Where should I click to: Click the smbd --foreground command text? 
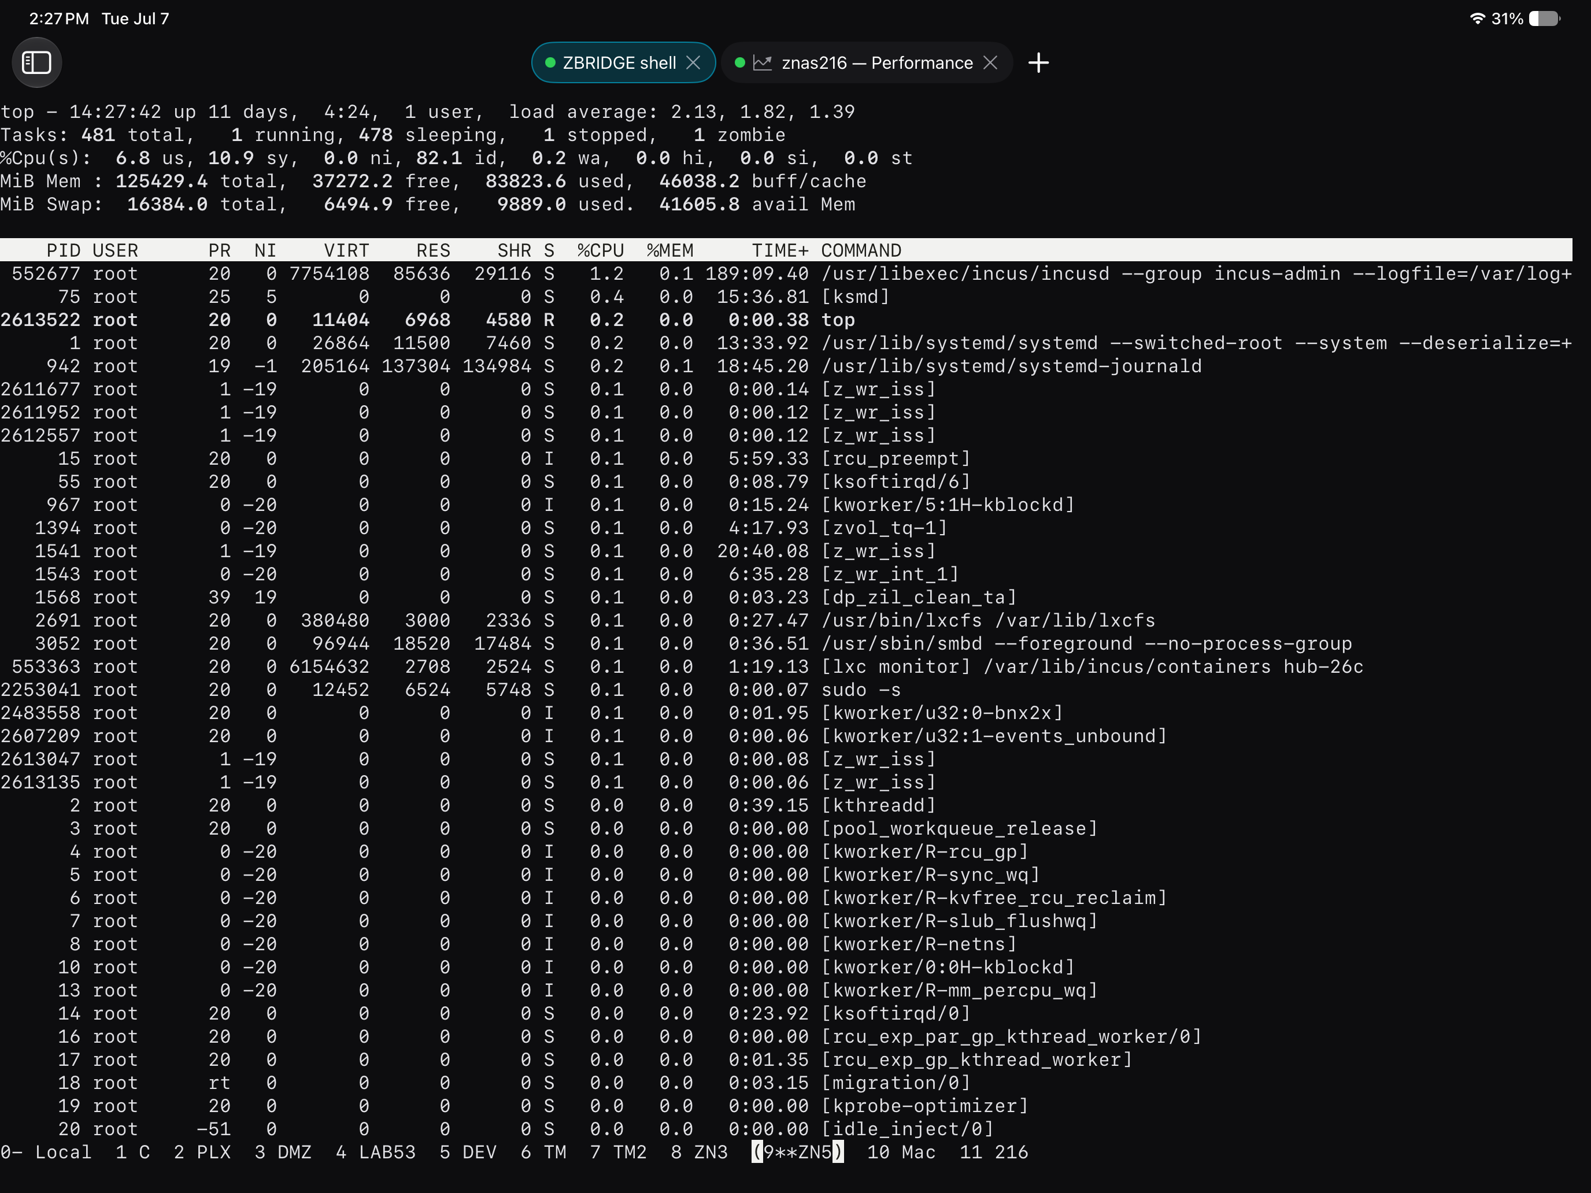pyautogui.click(x=1087, y=643)
